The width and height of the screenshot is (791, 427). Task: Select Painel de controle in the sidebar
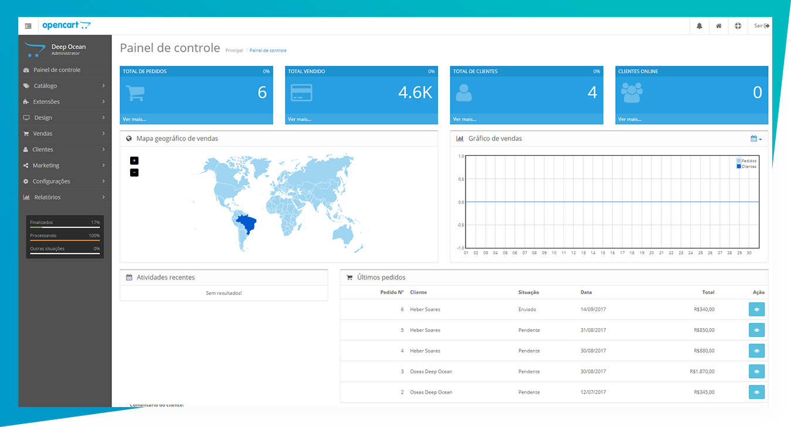point(57,70)
